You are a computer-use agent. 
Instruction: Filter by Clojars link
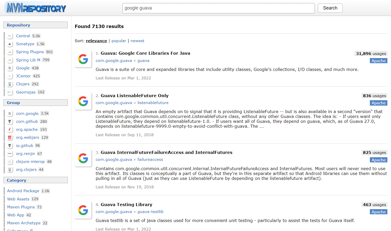click(23, 84)
